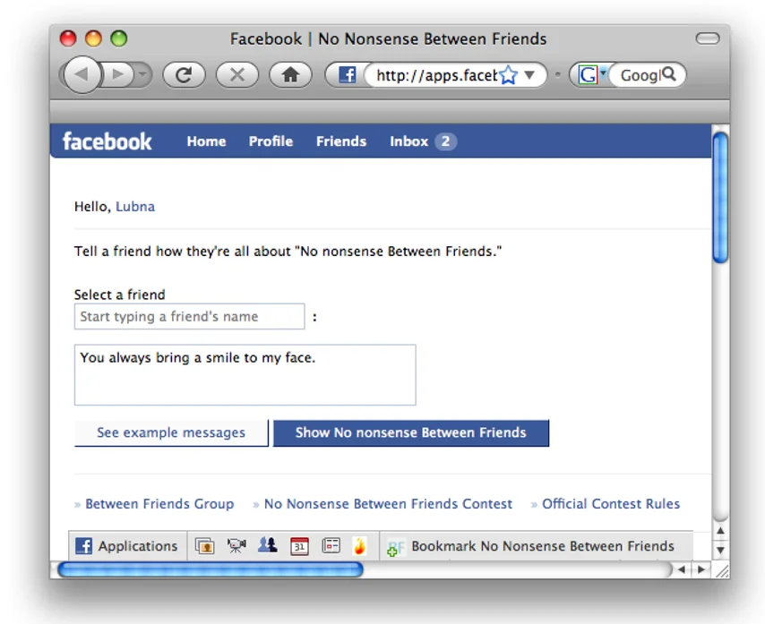This screenshot has width=765, height=624.
Task: Click the horizontal scrollbar right arrow
Action: click(701, 569)
